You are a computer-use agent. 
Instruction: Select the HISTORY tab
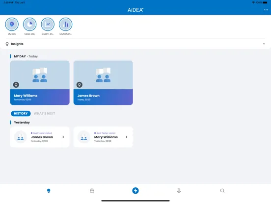(21, 113)
